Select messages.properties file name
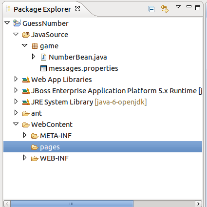The width and height of the screenshot is (207, 207). tap(83, 68)
